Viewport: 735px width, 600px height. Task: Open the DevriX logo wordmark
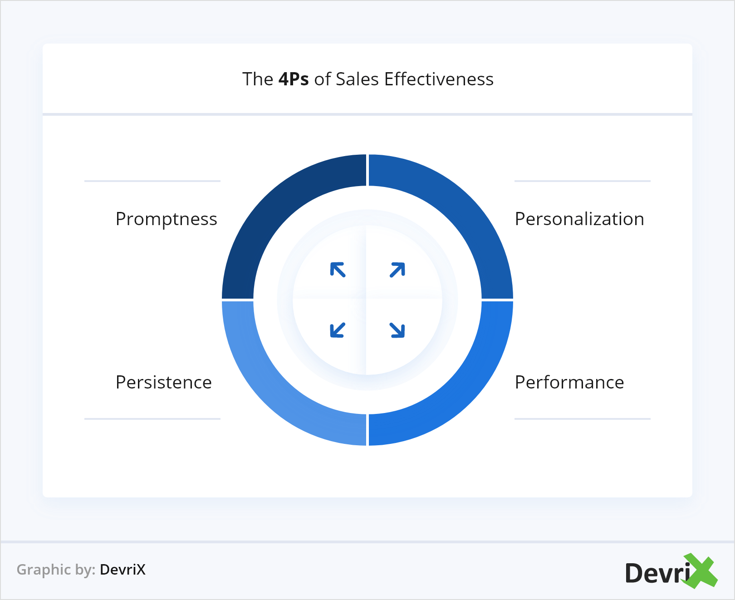[x=657, y=573]
